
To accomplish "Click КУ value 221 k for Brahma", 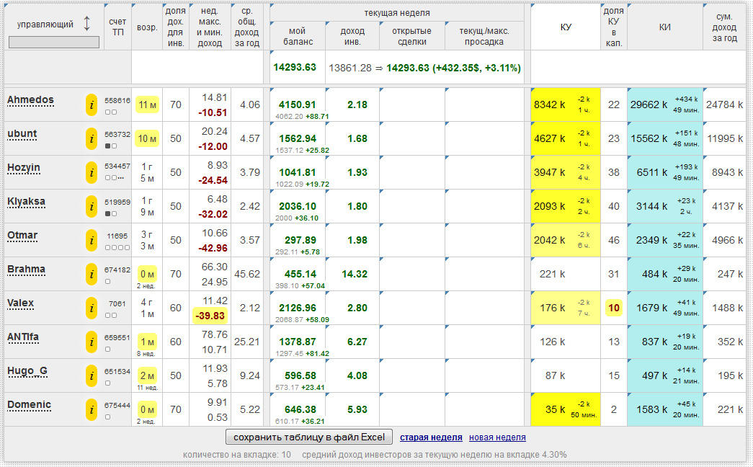I will pyautogui.click(x=552, y=274).
